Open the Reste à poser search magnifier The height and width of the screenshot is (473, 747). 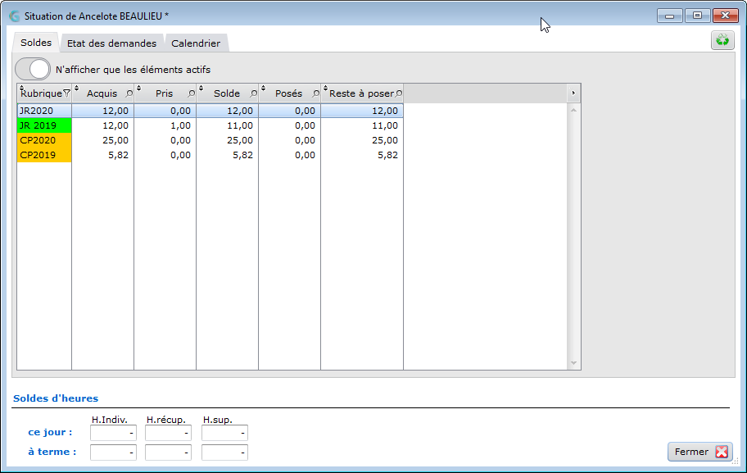pos(399,93)
